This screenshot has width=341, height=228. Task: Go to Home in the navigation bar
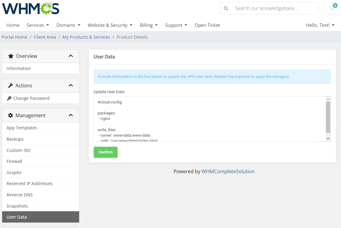[x=13, y=25]
